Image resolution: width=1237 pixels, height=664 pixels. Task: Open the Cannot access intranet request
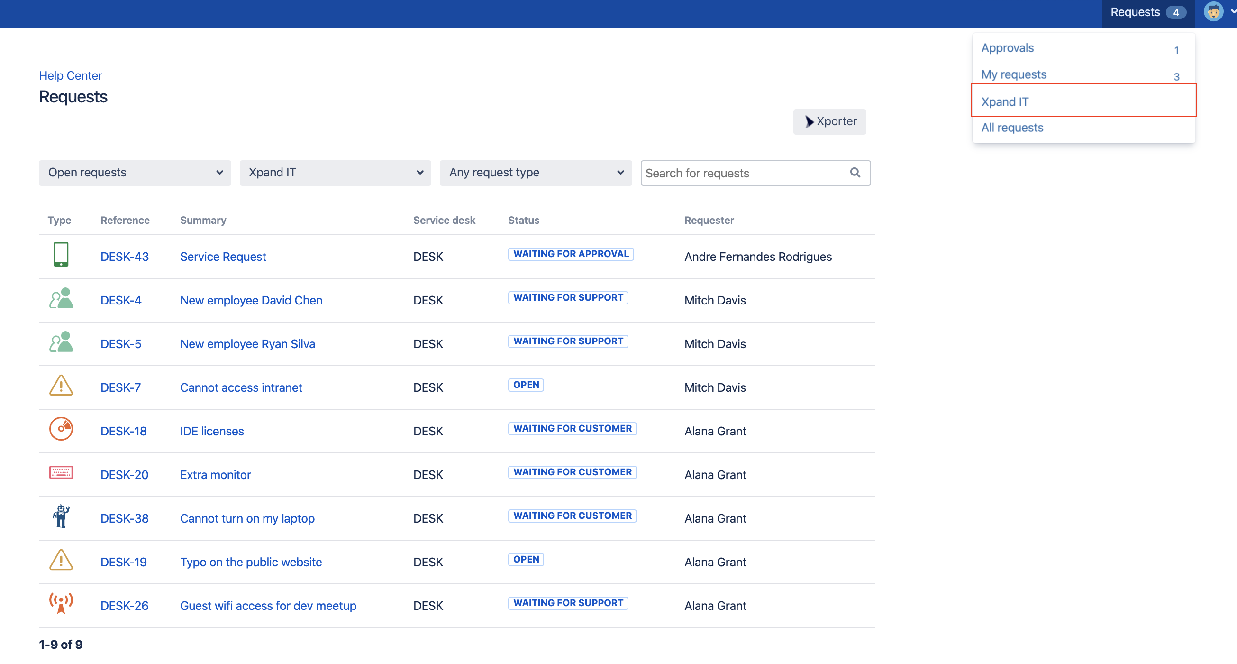241,388
